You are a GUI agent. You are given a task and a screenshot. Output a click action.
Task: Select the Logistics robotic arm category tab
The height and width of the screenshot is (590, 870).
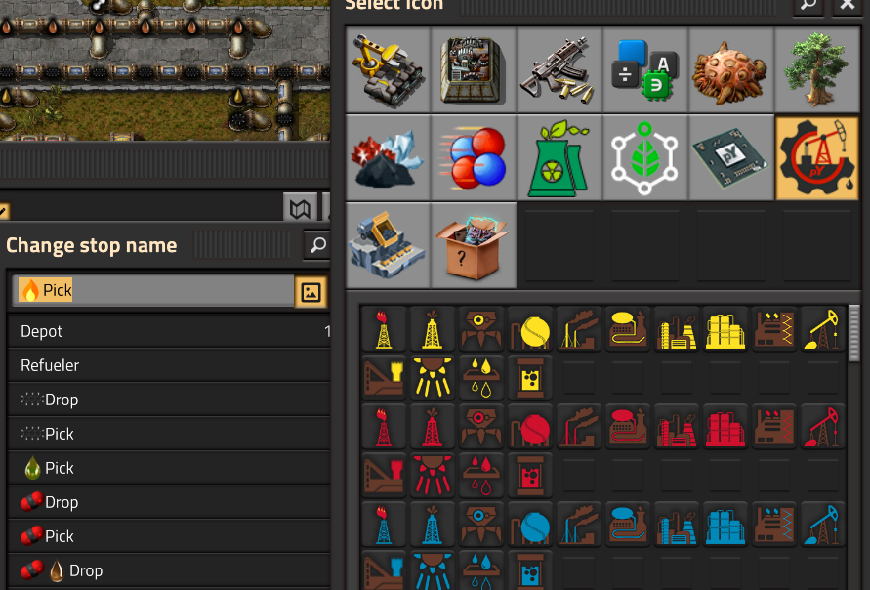click(388, 70)
